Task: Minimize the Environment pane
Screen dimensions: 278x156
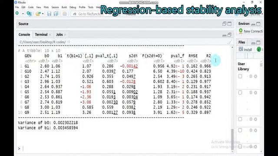Action: pos(253,25)
